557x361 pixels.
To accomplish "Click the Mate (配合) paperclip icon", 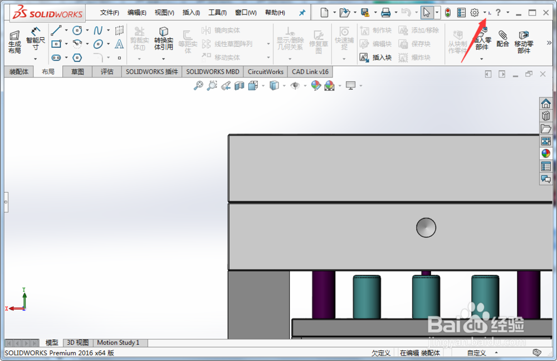I will [x=502, y=38].
